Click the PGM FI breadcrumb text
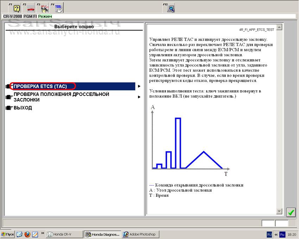Image resolution: width=299 pixels, height=239 pixels. (30, 17)
